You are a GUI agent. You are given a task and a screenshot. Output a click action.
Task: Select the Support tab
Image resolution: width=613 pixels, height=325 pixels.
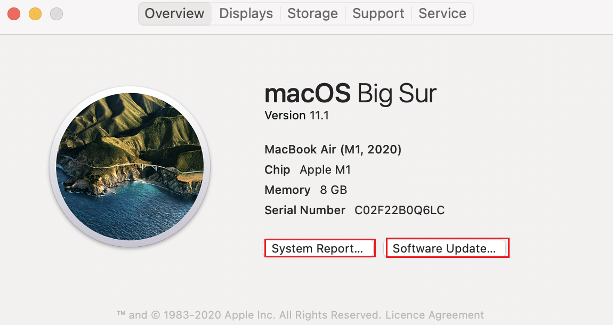pos(378,13)
